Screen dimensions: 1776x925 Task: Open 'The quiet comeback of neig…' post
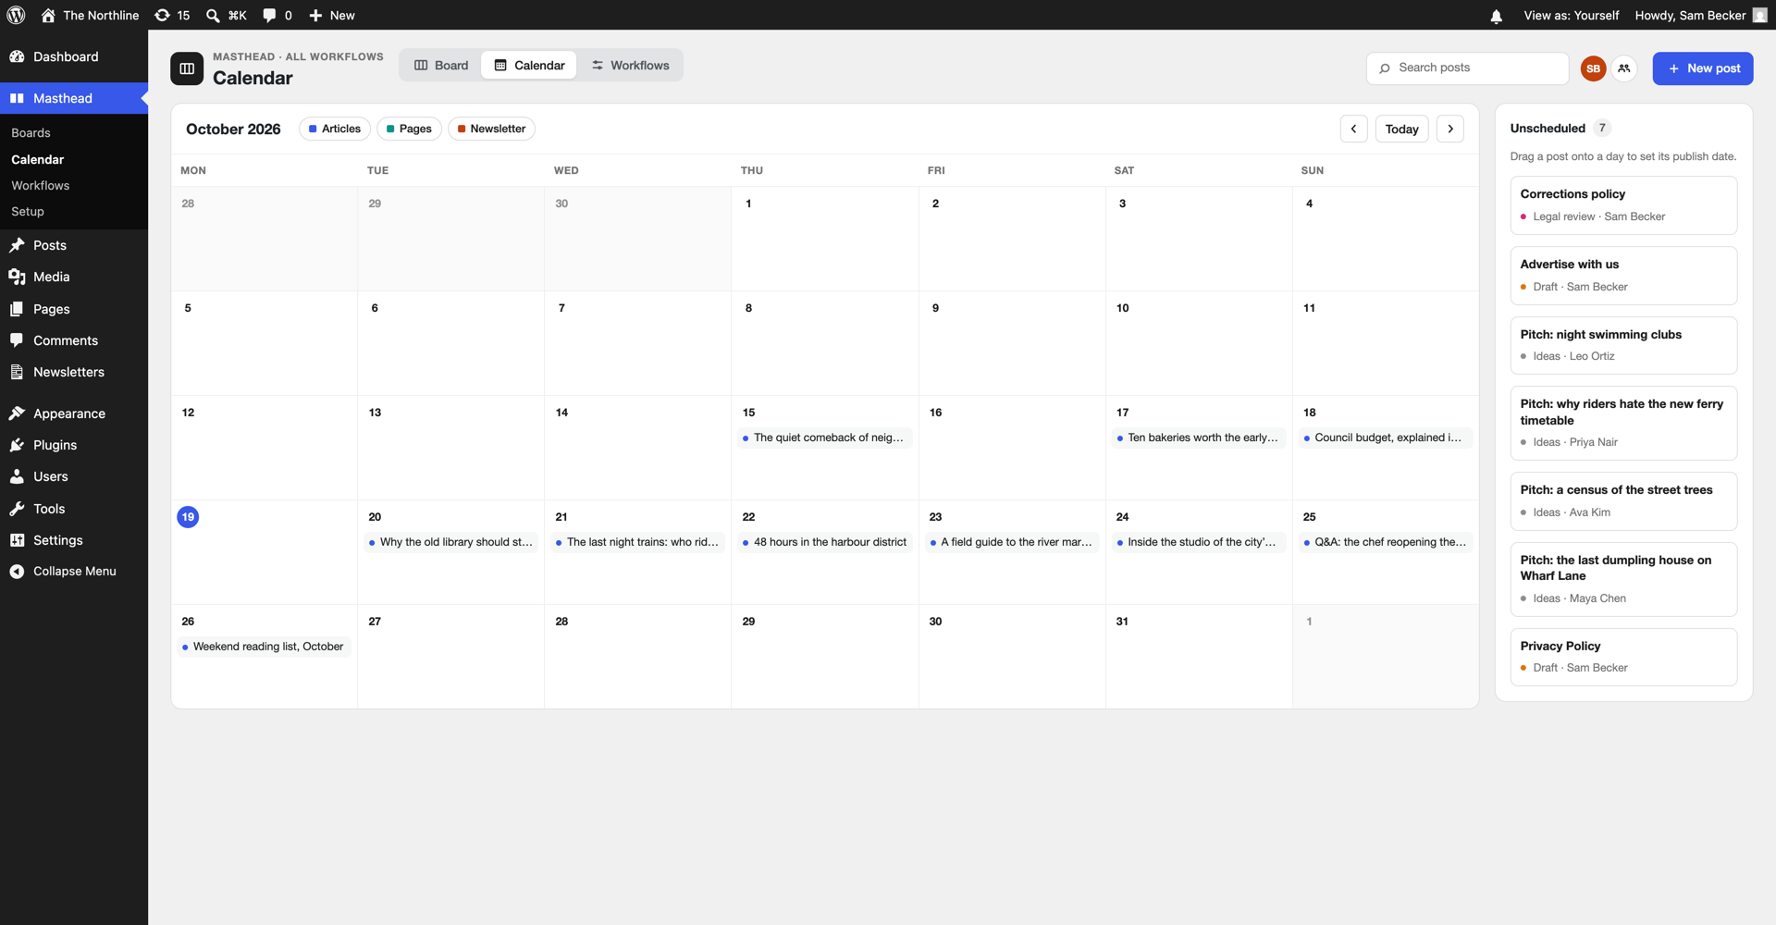pyautogui.click(x=825, y=438)
